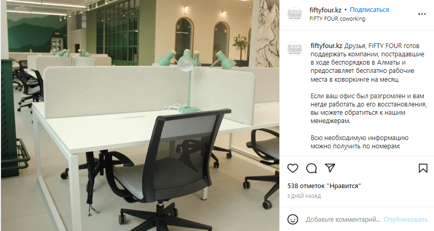Image resolution: width=434 pixels, height=231 pixels.
Task: Click the green desk lamp in photo
Action: pyautogui.click(x=186, y=81)
